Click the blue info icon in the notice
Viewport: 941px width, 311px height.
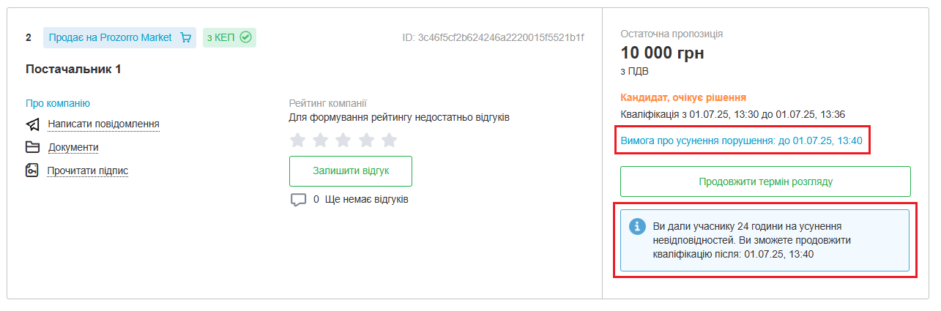coord(637,226)
